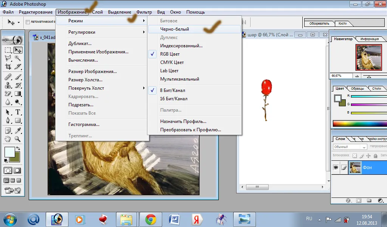The width and height of the screenshot is (387, 227).
Task: Switch to Standard editing mode
Action: click(x=8, y=171)
